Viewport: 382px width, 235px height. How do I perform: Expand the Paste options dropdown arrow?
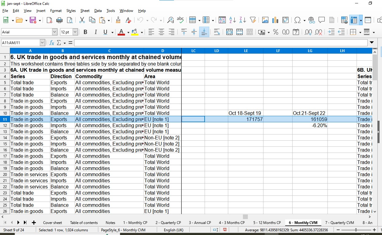pyautogui.click(x=109, y=21)
